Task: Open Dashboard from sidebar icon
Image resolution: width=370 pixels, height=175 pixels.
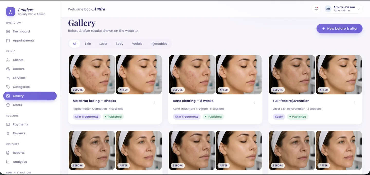Action: point(8,31)
